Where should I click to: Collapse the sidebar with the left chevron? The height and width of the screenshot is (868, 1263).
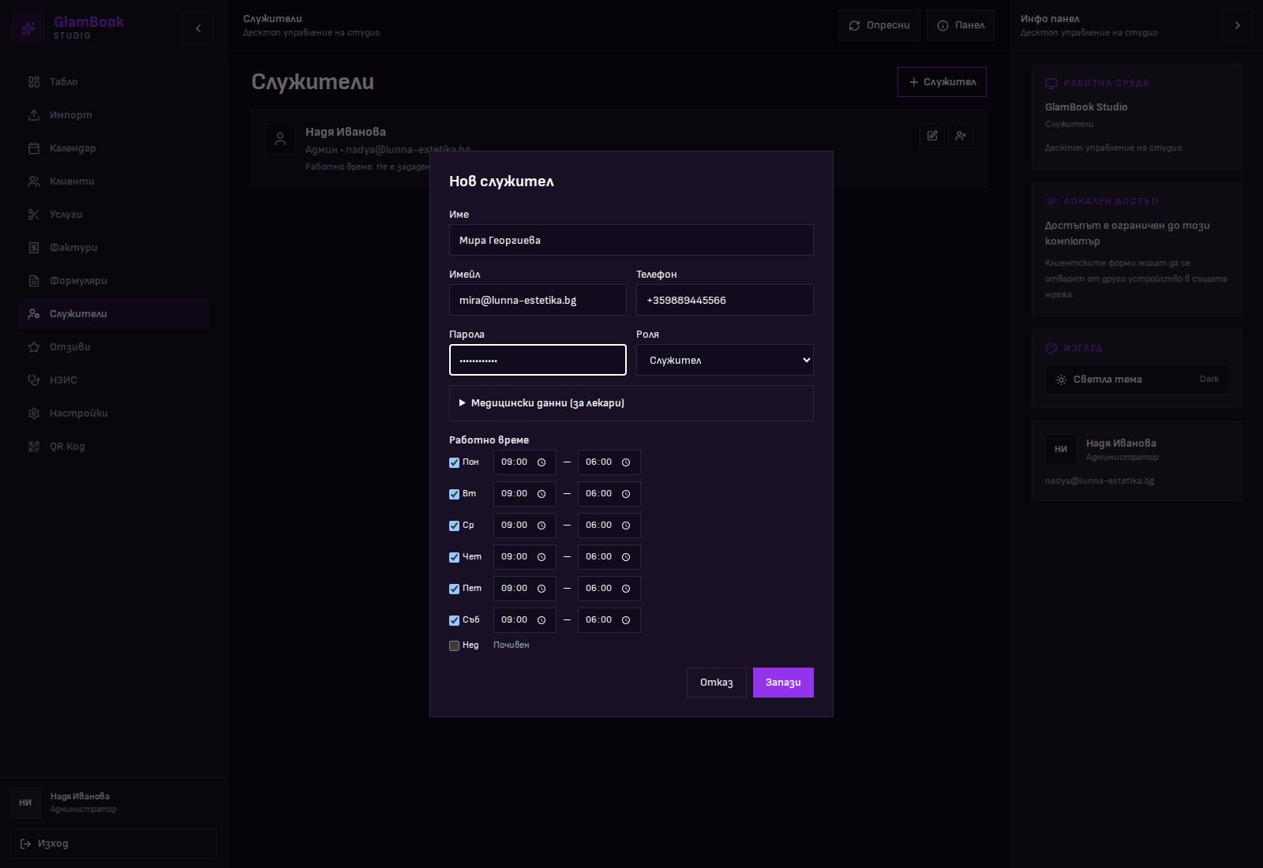(x=198, y=28)
